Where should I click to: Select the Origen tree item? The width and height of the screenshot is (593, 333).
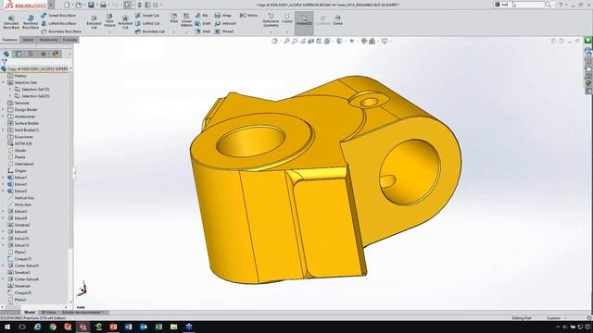(17, 170)
